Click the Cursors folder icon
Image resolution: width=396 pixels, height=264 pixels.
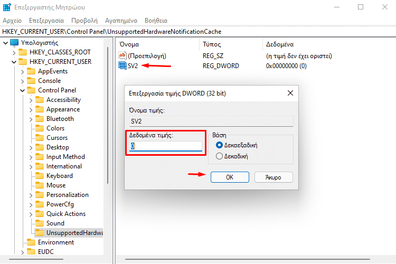pos(40,138)
